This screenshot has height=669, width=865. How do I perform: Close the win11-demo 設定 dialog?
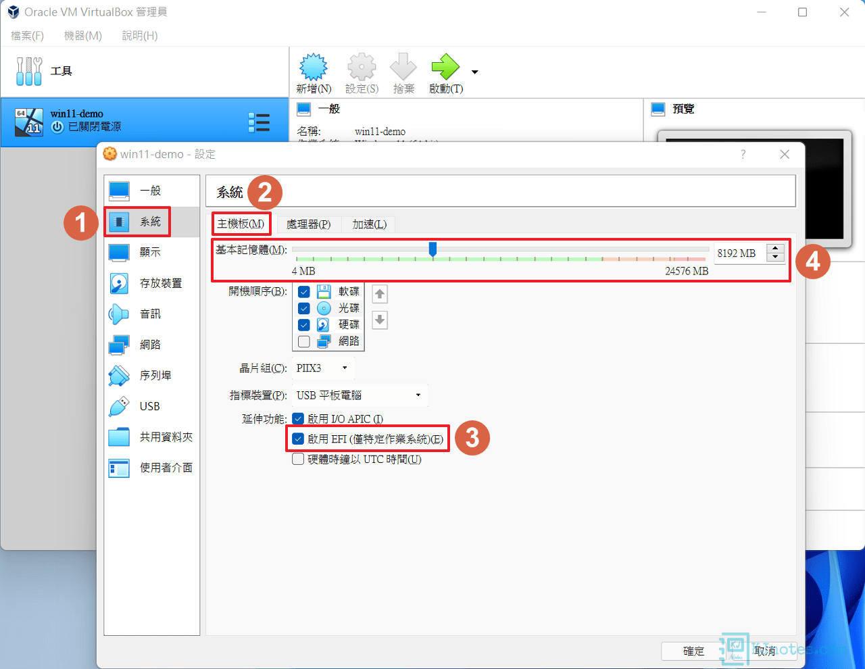coord(785,154)
